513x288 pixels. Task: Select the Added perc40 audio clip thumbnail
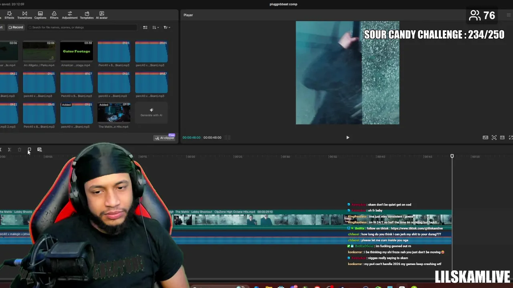coord(77,113)
